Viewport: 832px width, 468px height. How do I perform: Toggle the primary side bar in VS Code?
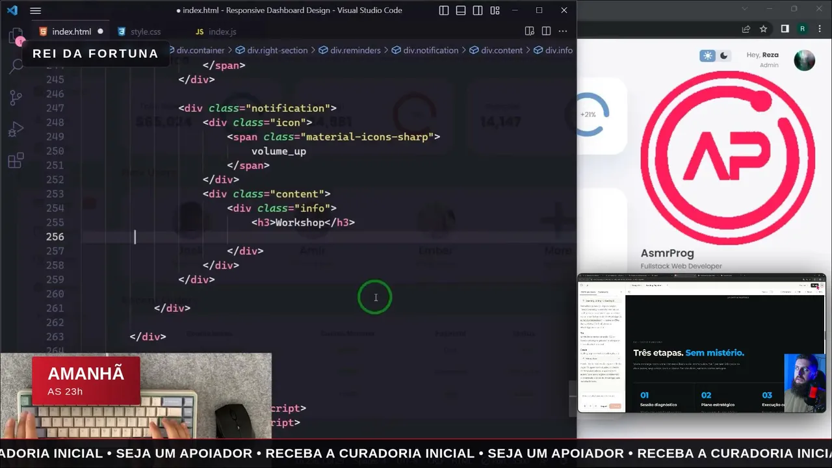(444, 10)
